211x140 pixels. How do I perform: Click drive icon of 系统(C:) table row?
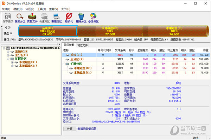click(x=67, y=55)
